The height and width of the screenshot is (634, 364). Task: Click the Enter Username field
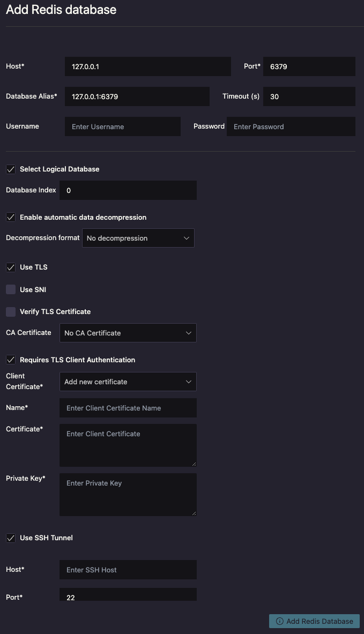click(x=122, y=126)
